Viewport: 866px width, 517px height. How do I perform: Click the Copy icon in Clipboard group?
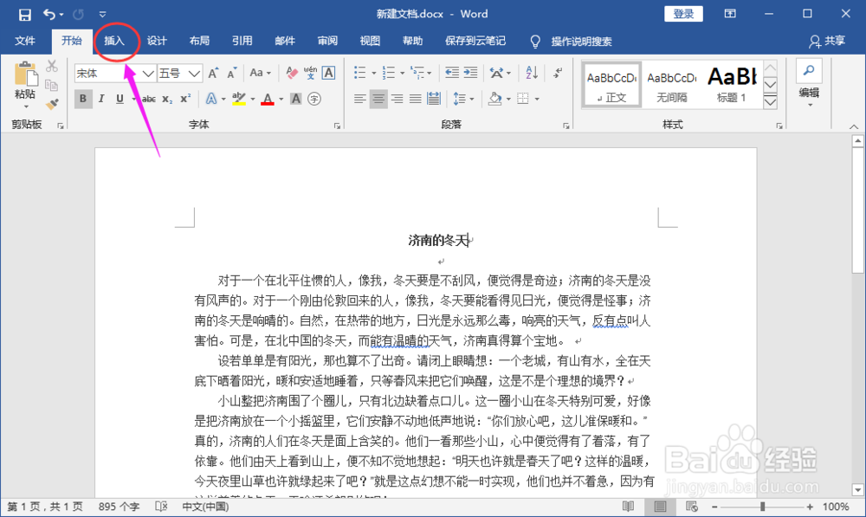click(52, 85)
